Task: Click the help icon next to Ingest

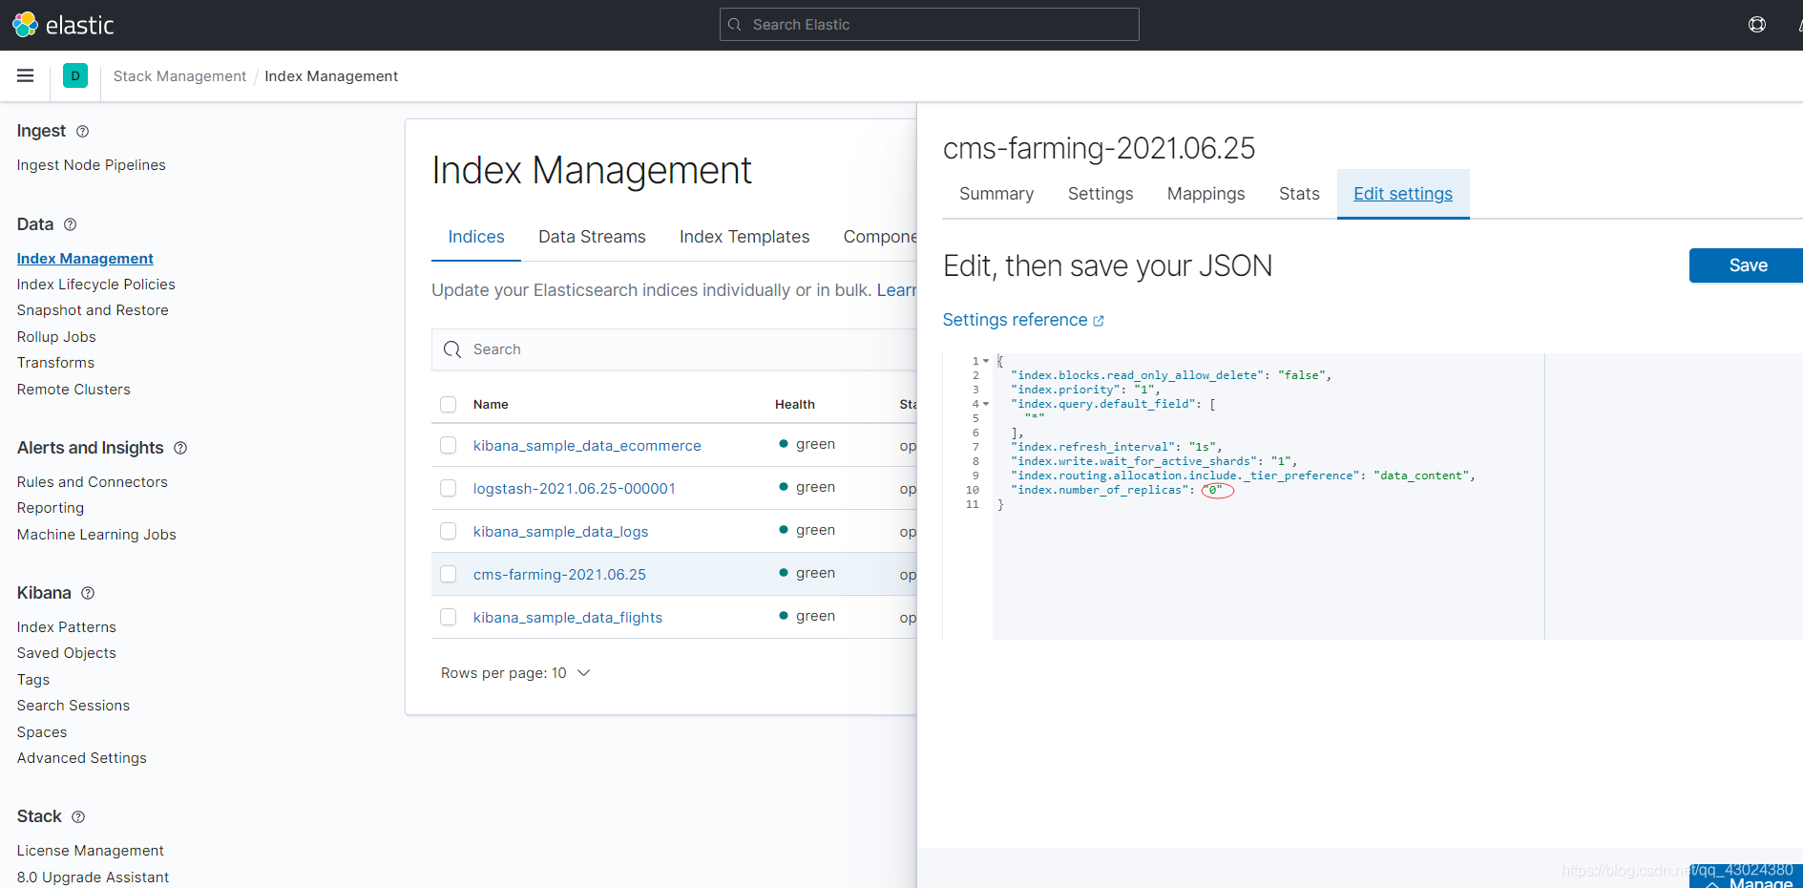Action: (x=82, y=131)
